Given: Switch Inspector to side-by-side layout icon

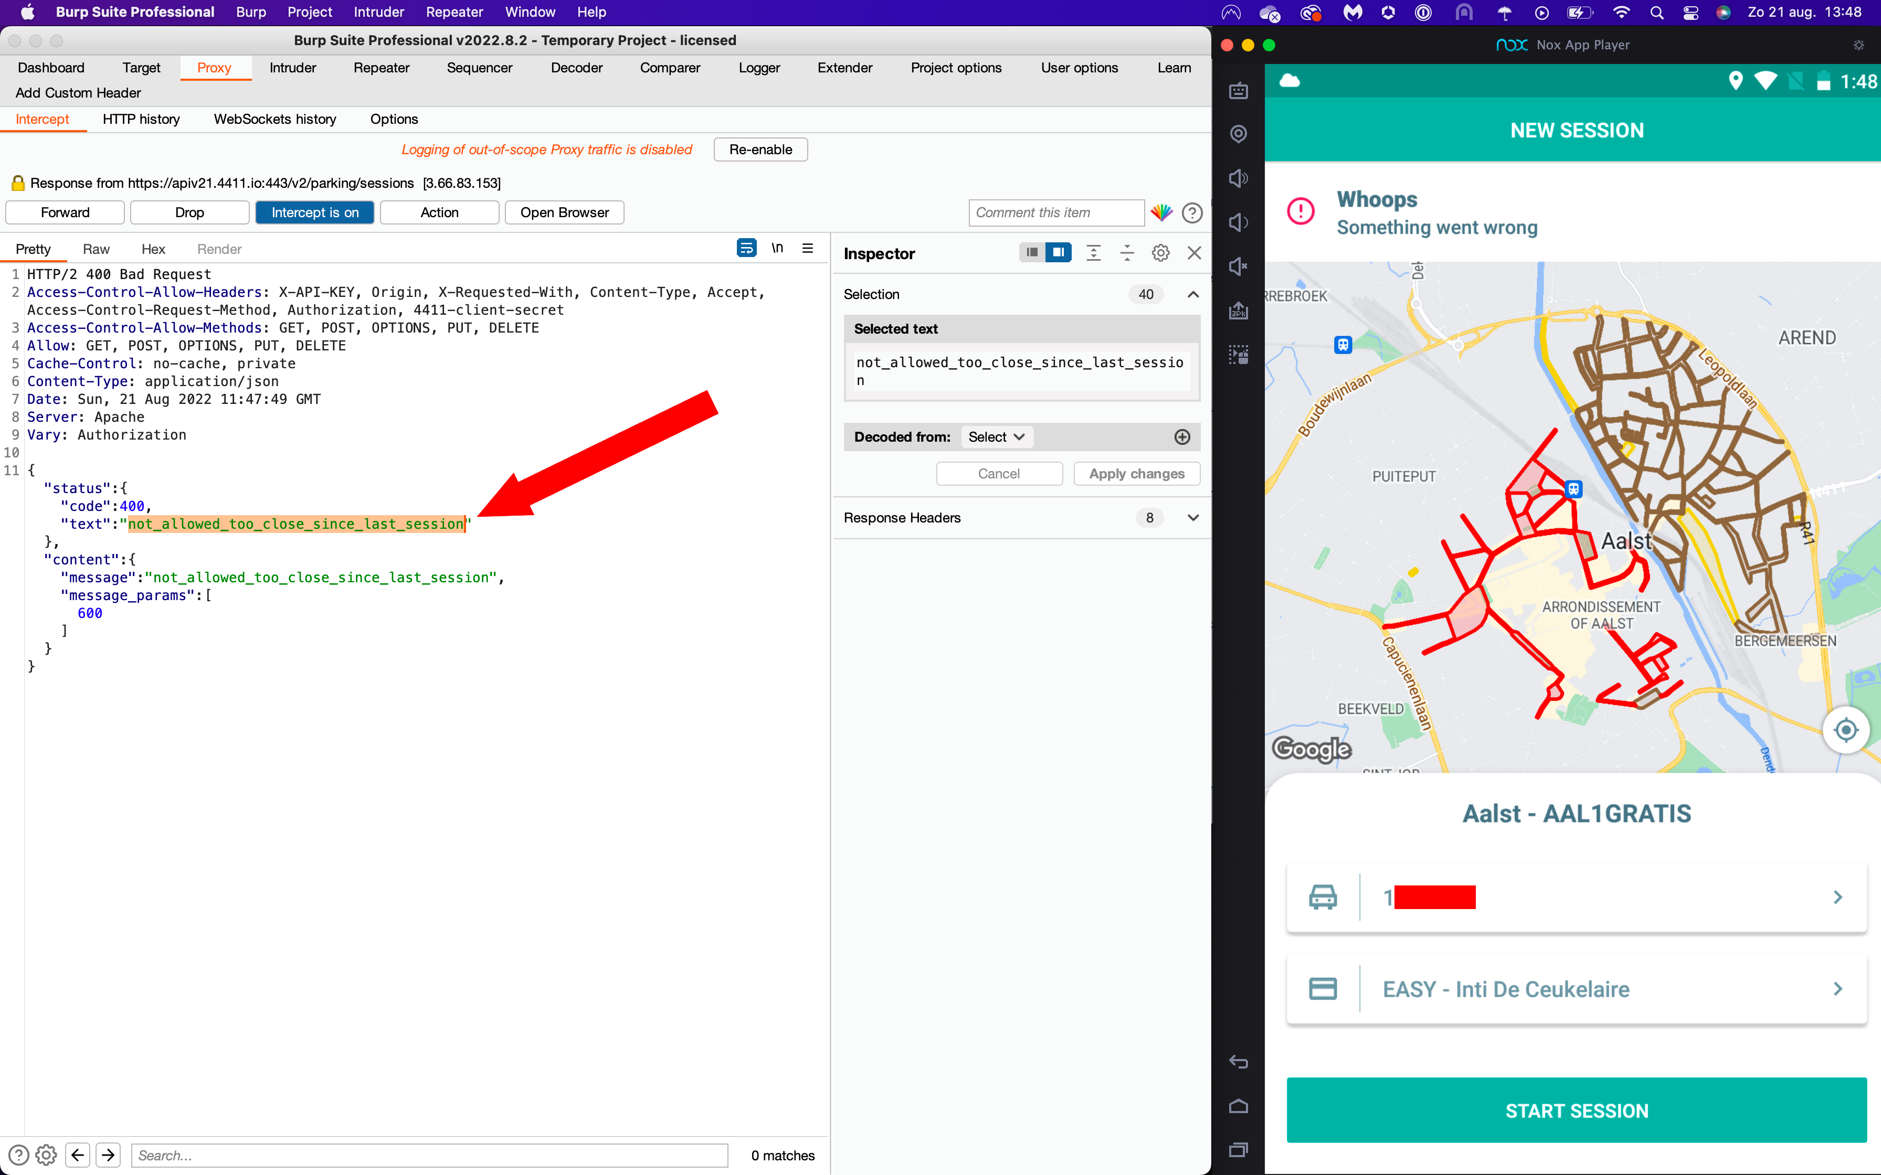Looking at the screenshot, I should pyautogui.click(x=1058, y=252).
